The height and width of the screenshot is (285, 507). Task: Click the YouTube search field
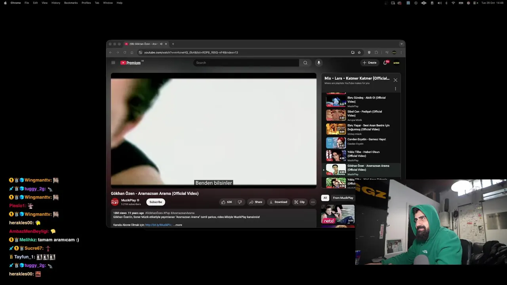246,63
